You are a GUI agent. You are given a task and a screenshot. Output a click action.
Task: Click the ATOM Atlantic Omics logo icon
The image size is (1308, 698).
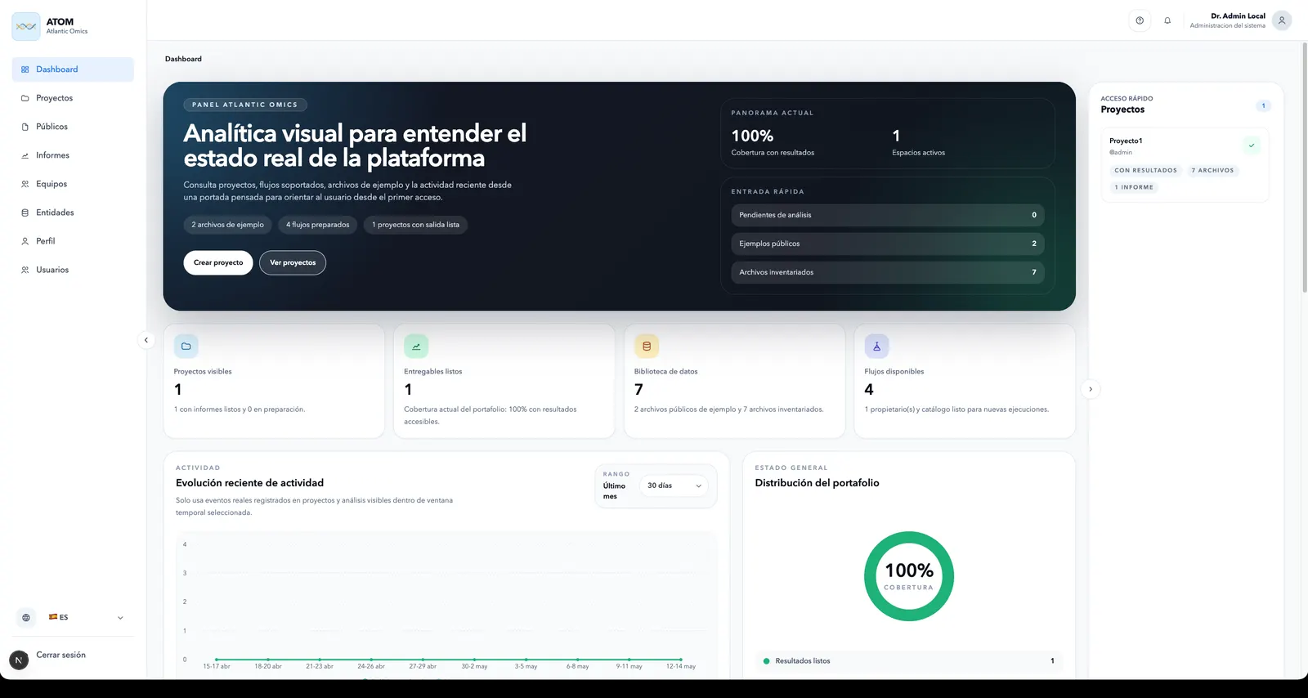click(26, 26)
